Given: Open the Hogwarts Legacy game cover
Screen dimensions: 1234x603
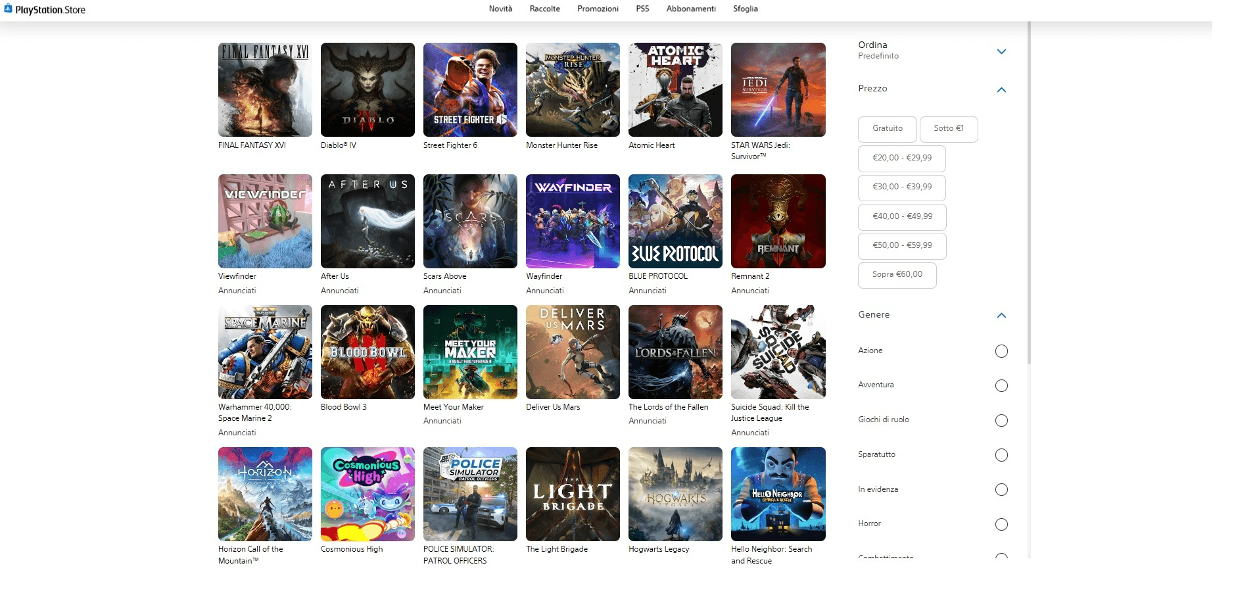Looking at the screenshot, I should tap(675, 494).
